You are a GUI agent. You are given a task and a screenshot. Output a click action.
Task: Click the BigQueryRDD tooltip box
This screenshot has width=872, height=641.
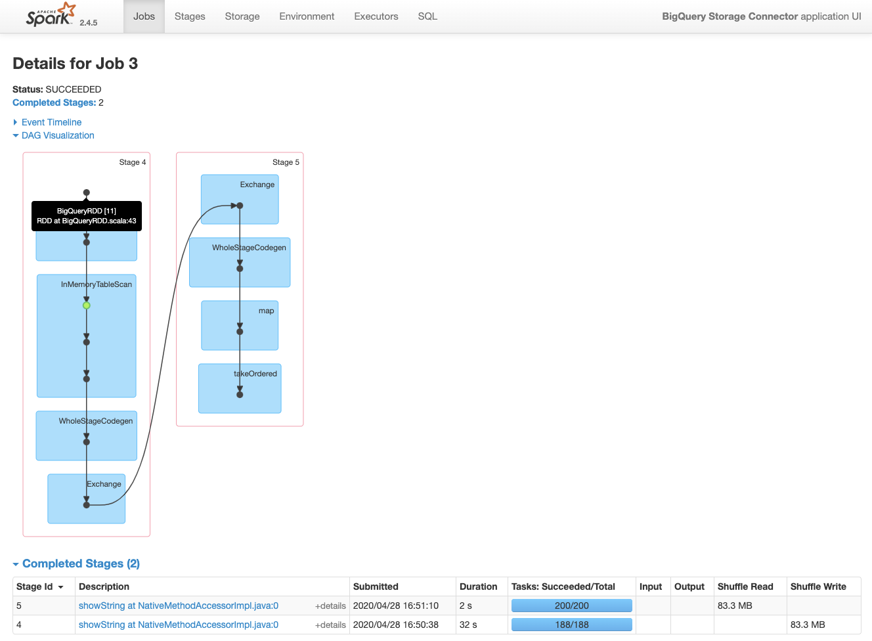tap(86, 216)
